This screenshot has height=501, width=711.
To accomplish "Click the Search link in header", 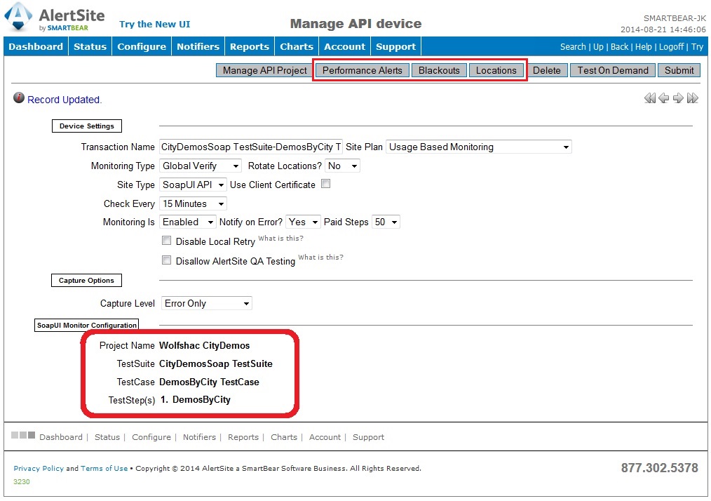I will coord(573,47).
